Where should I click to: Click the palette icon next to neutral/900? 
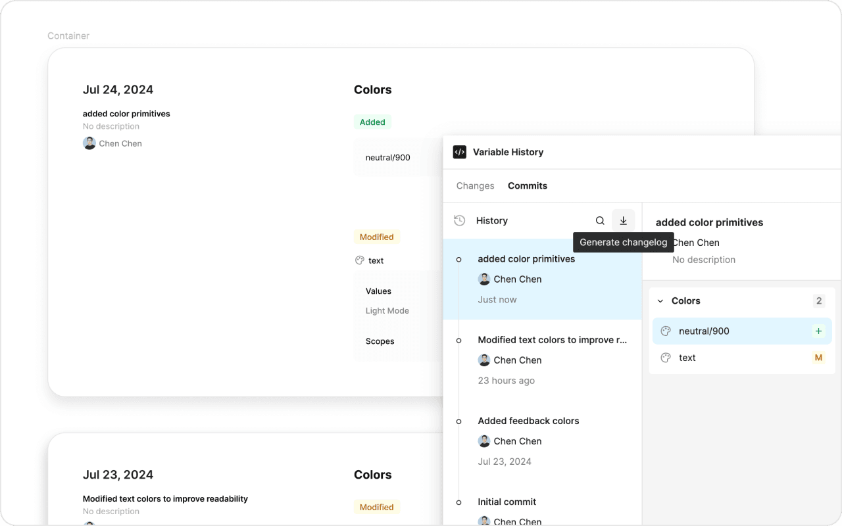(666, 331)
